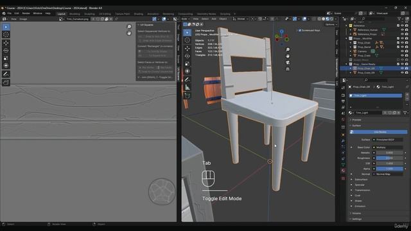The height and width of the screenshot is (231, 411).
Task: Expand the Subsurface section
Action: [361, 180]
